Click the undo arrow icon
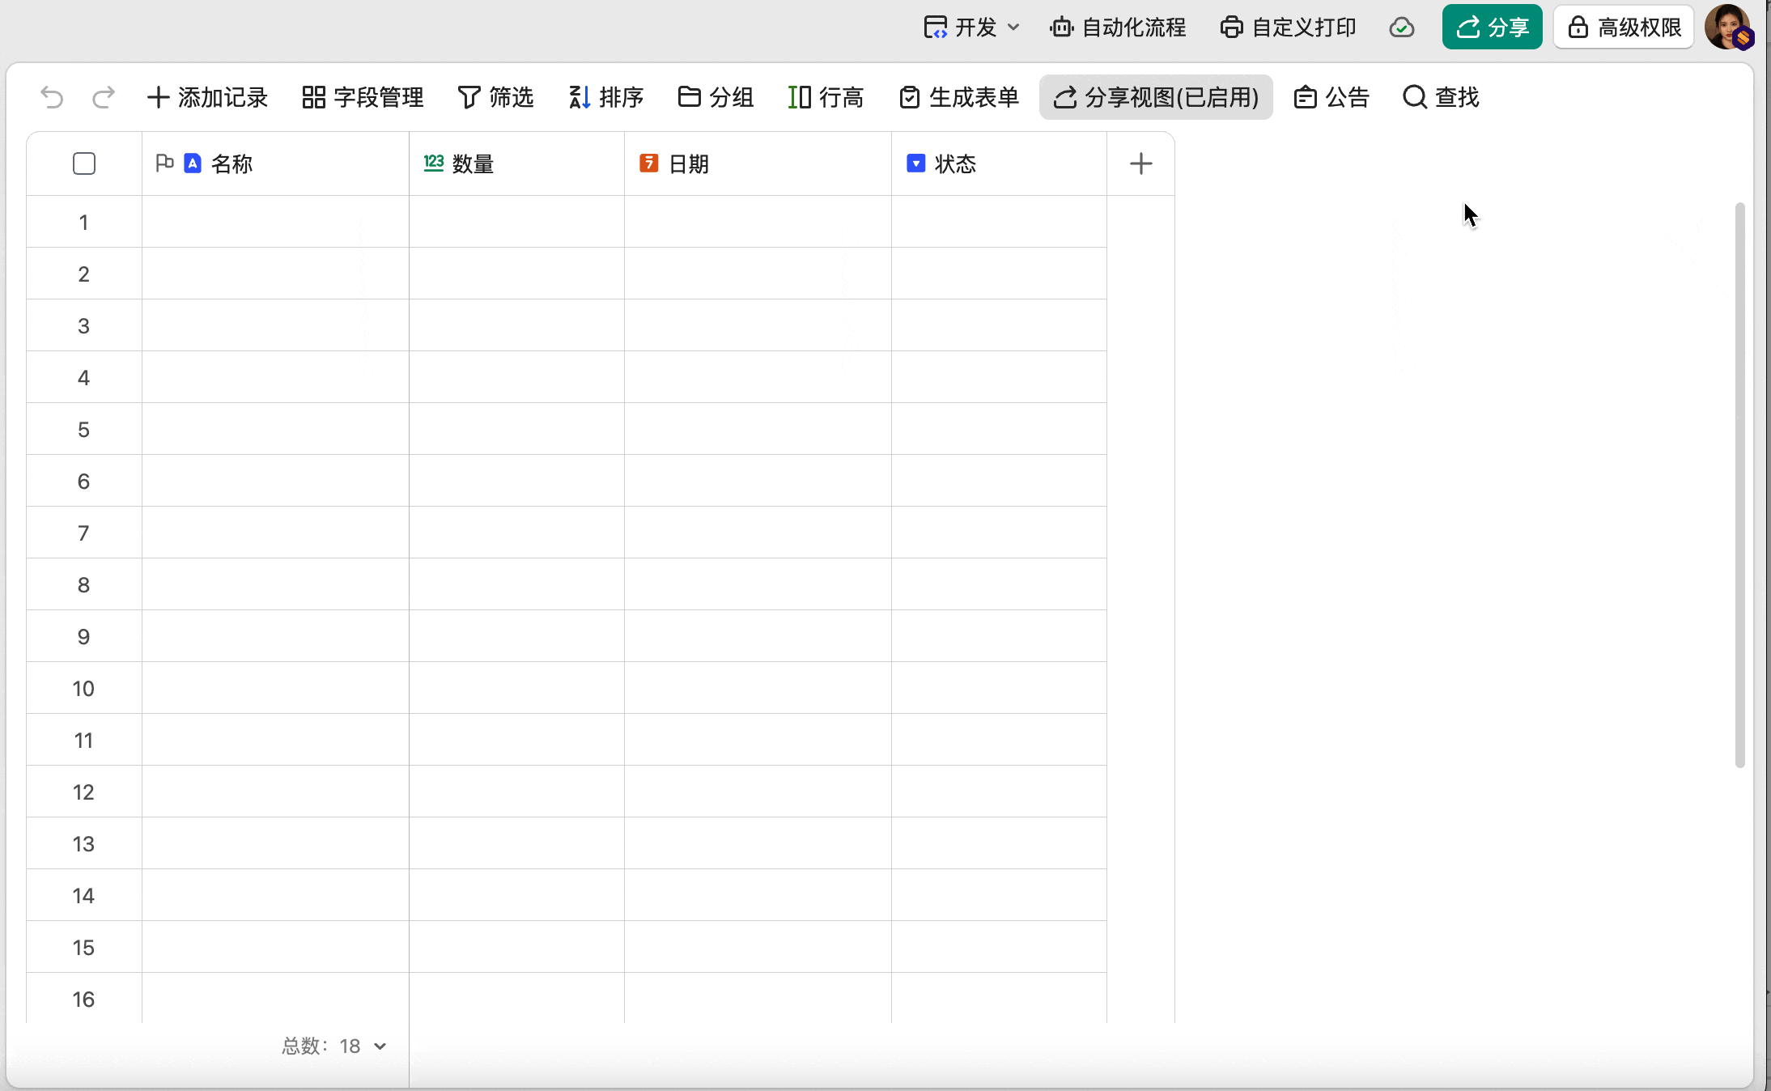1771x1091 pixels. coord(52,97)
